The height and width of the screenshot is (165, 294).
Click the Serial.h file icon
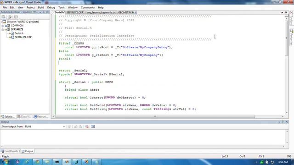click(x=12, y=33)
